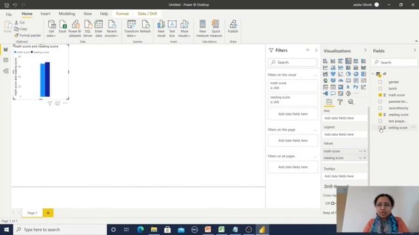The height and width of the screenshot is (235, 419).
Task: Pick the Card visual
Action: click(348, 80)
